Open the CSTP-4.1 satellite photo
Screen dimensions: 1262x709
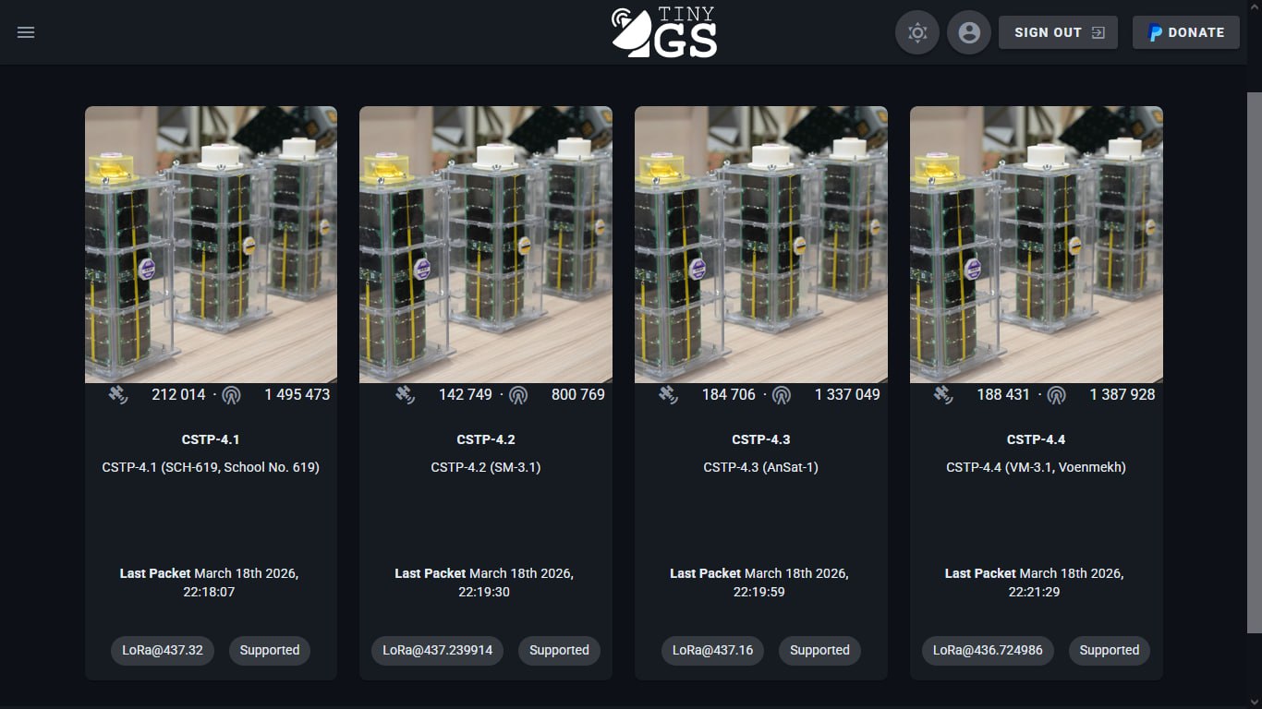[x=211, y=244]
